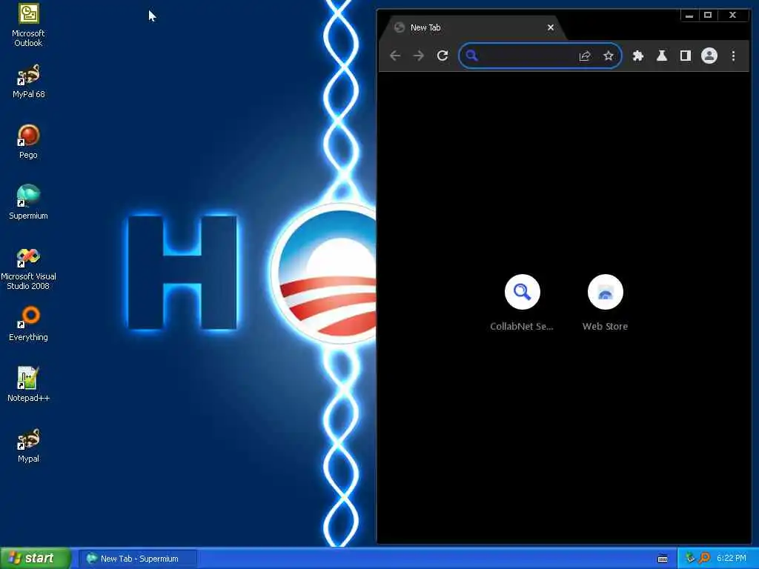Toggle the side panel button
This screenshot has width=759, height=569.
coord(686,56)
